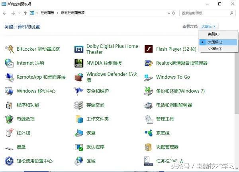Open the 存储空间 drives icon

point(79,105)
